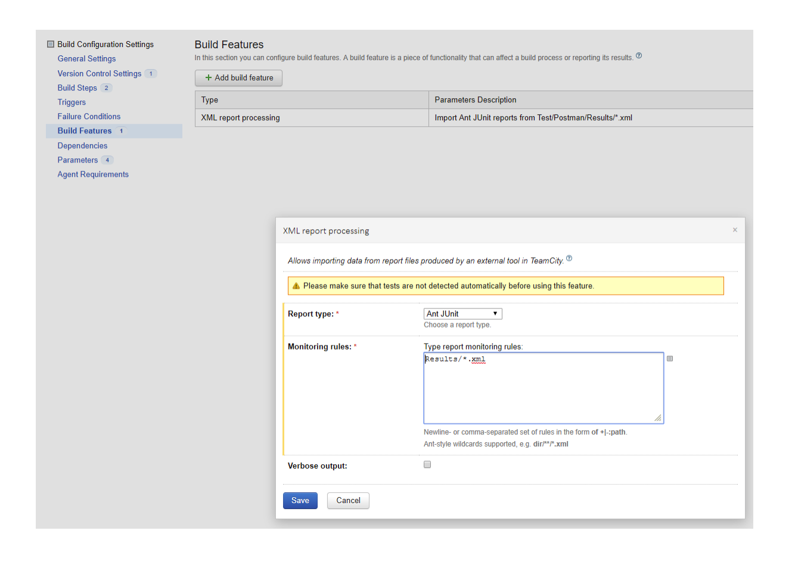Screen dimensions: 795x568
Task: Collapse the Build Configuration Settings tree icon
Action: (x=51, y=44)
